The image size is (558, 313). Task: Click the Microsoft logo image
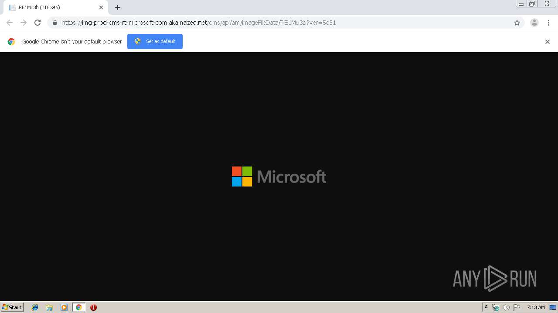[x=279, y=176]
